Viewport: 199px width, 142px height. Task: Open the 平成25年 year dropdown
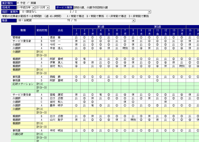tap(33, 8)
